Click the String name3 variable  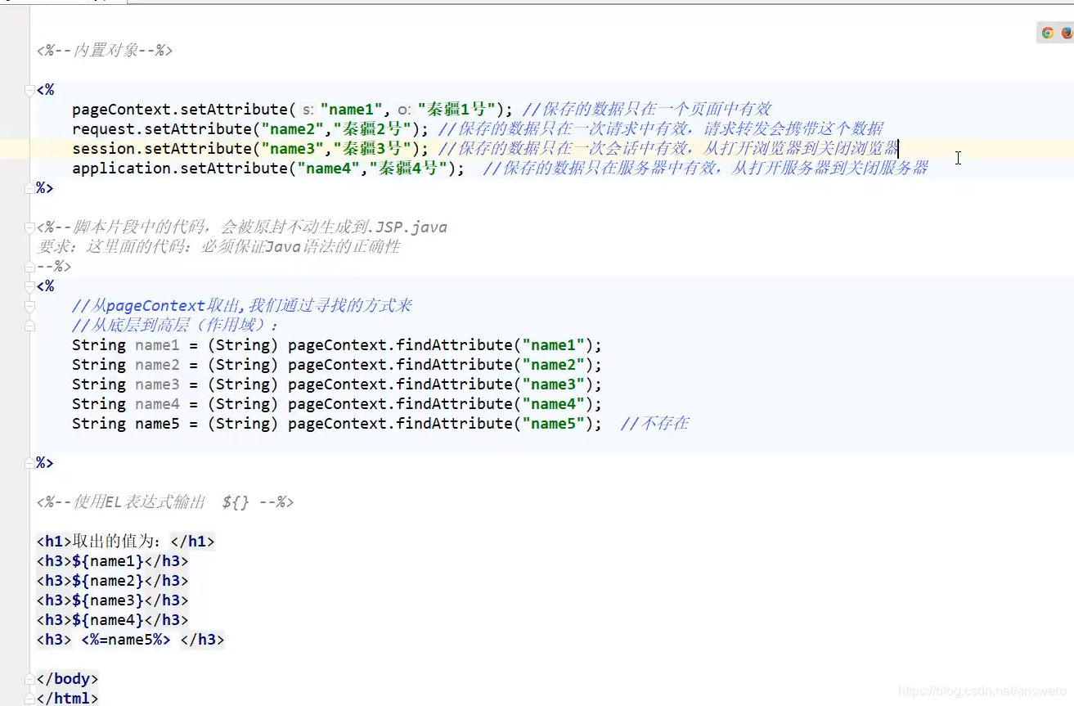coord(157,384)
